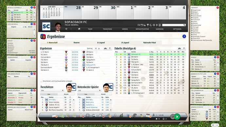Click the money icon with green checkmark
Screen dimensions: 226x127
point(62,116)
